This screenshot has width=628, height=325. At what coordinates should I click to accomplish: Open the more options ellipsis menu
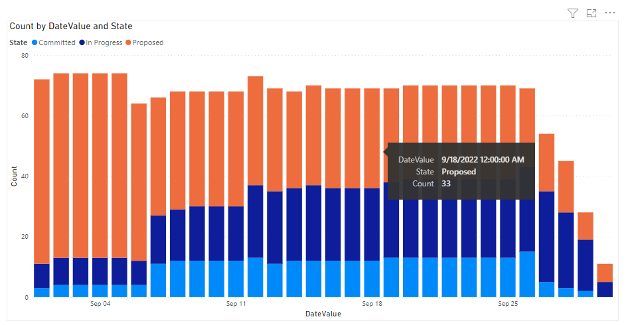click(x=611, y=13)
